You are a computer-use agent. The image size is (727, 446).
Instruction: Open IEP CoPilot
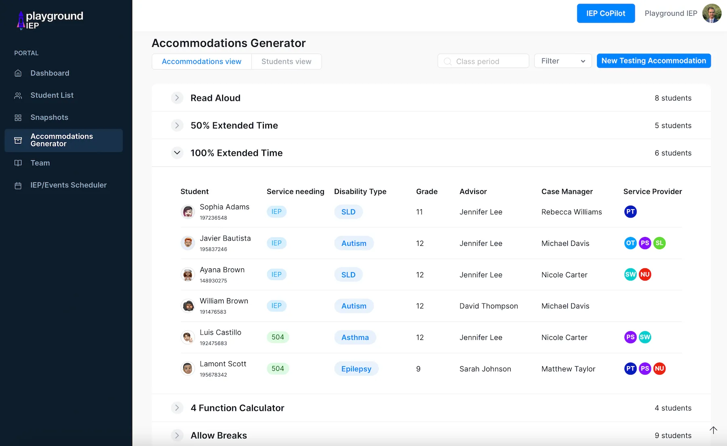605,13
